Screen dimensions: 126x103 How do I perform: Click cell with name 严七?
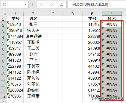click(x=33, y=60)
